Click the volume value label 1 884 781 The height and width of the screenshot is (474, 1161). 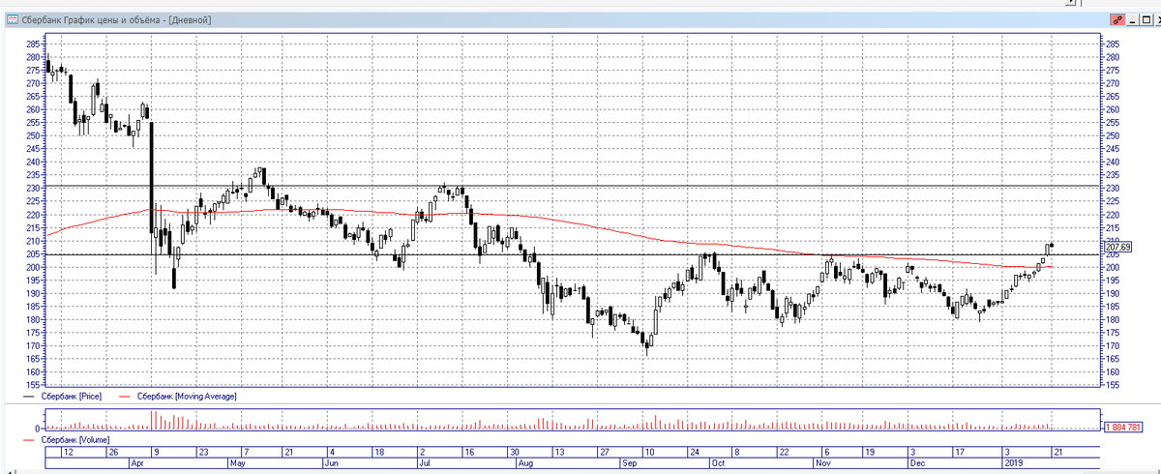(1123, 426)
